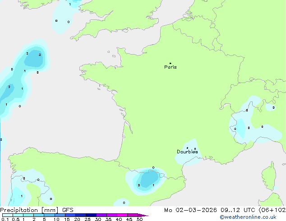Click the legend label 0.5
This screenshot has height=221, width=286.
[x=15, y=219]
